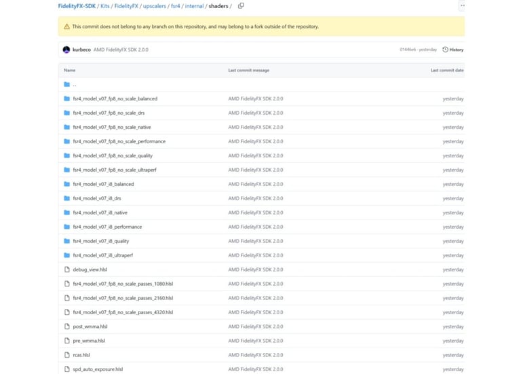Image resolution: width=521 pixels, height=374 pixels.
Task: Navigate to FidelityFX breadcrumb folder
Action: tap(126, 6)
